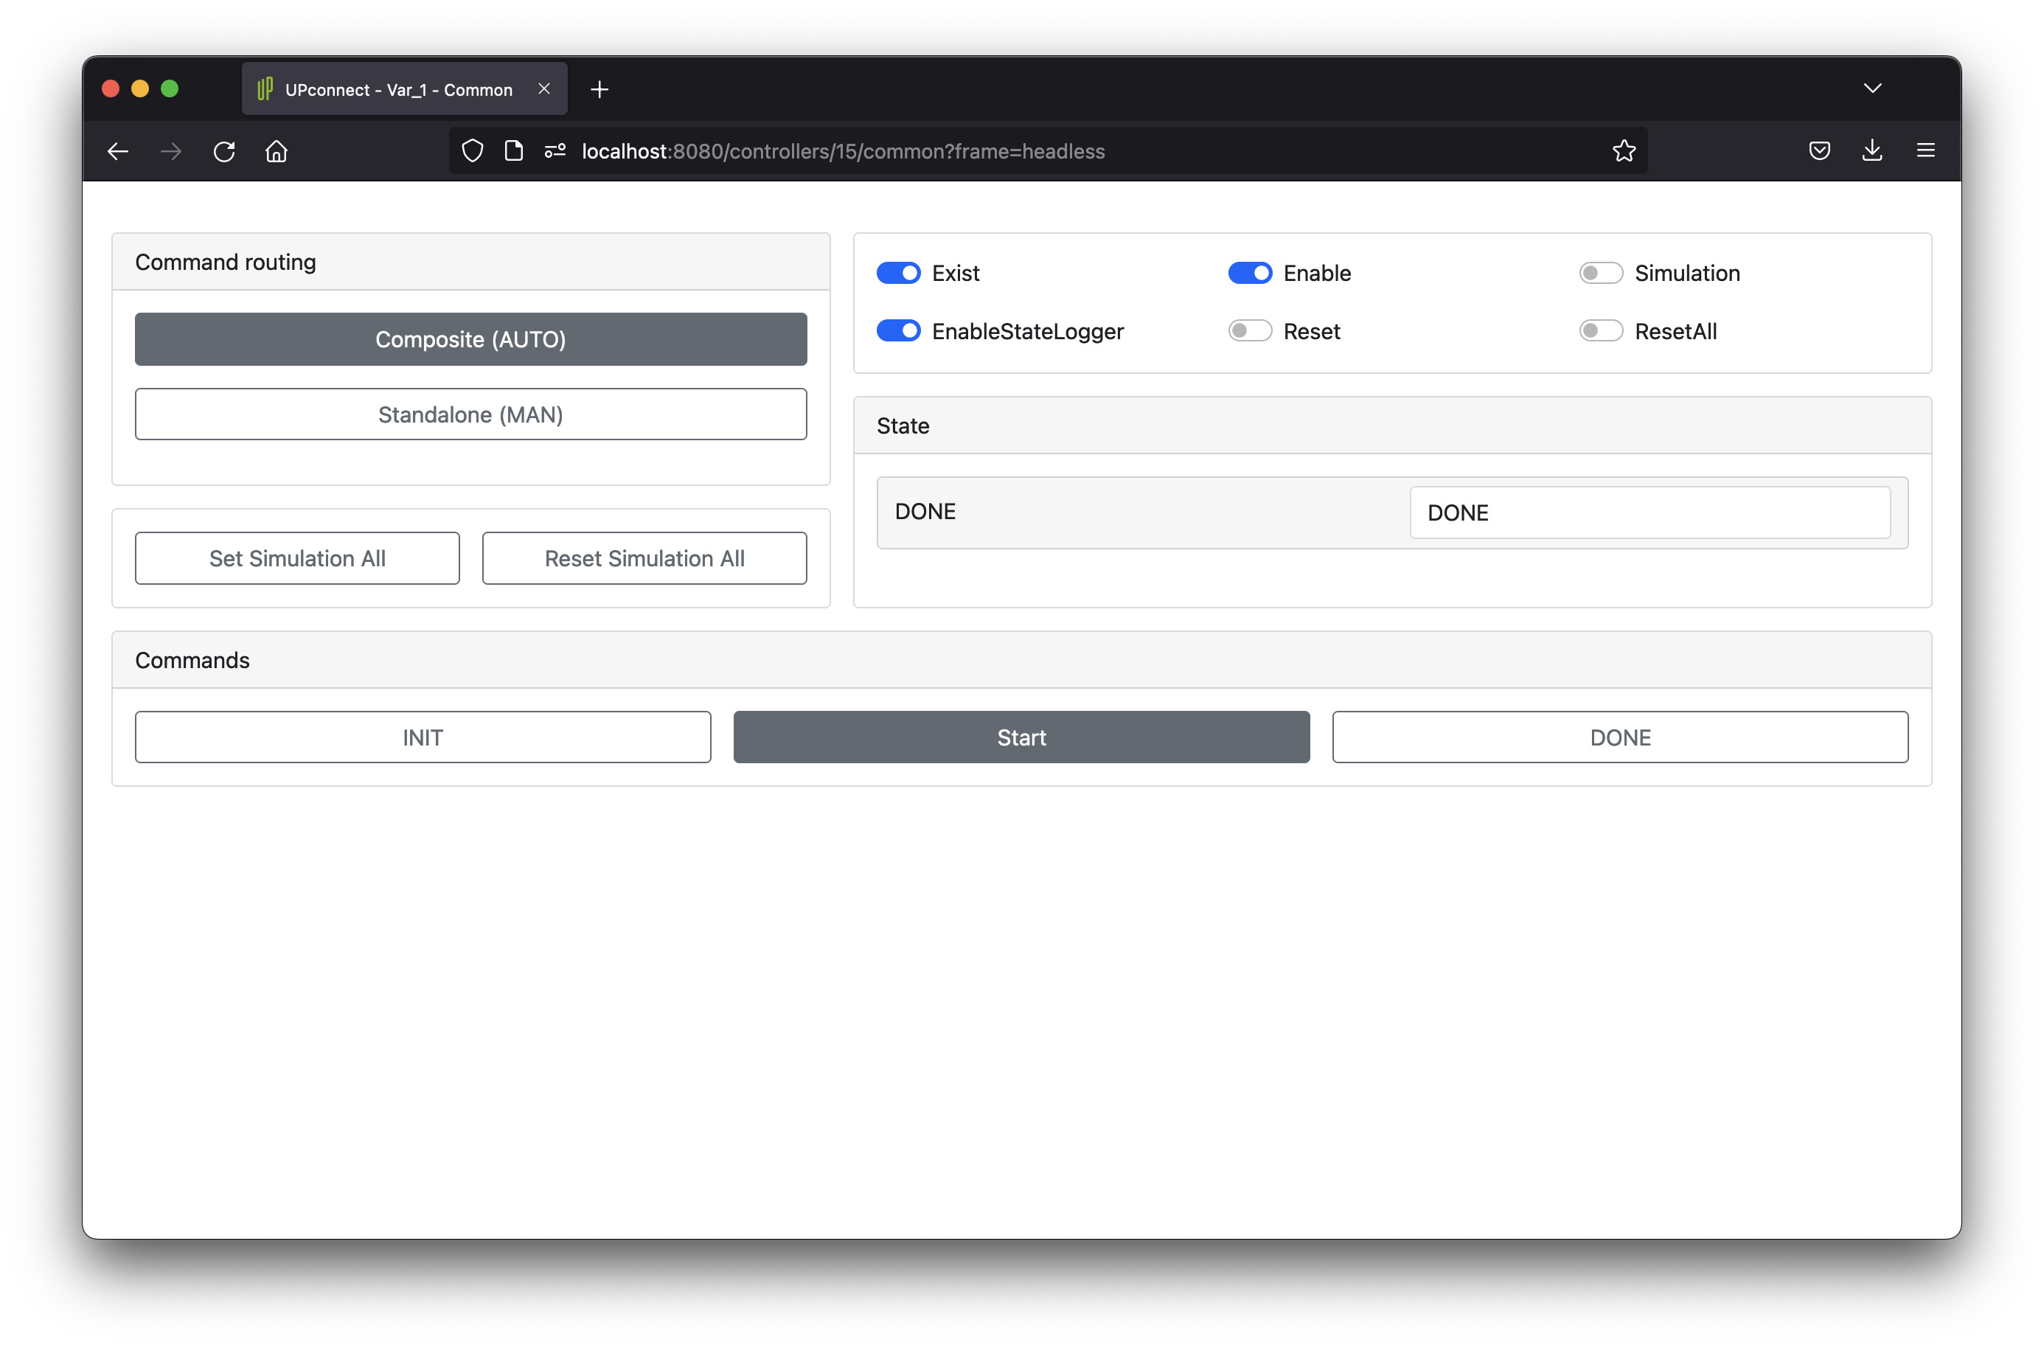Open the hamburger application menu
The width and height of the screenshot is (2044, 1348).
(1925, 151)
